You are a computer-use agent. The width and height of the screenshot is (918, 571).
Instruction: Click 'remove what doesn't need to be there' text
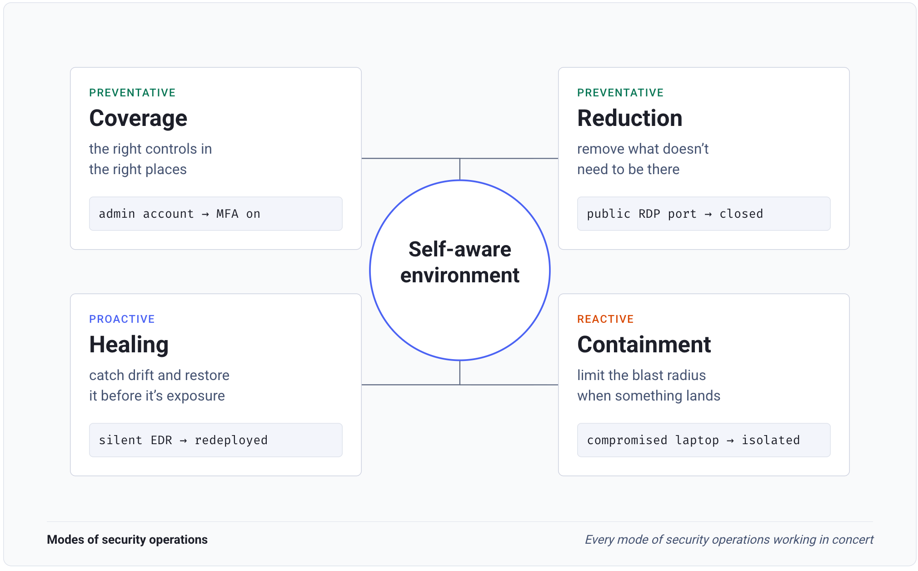coord(643,159)
